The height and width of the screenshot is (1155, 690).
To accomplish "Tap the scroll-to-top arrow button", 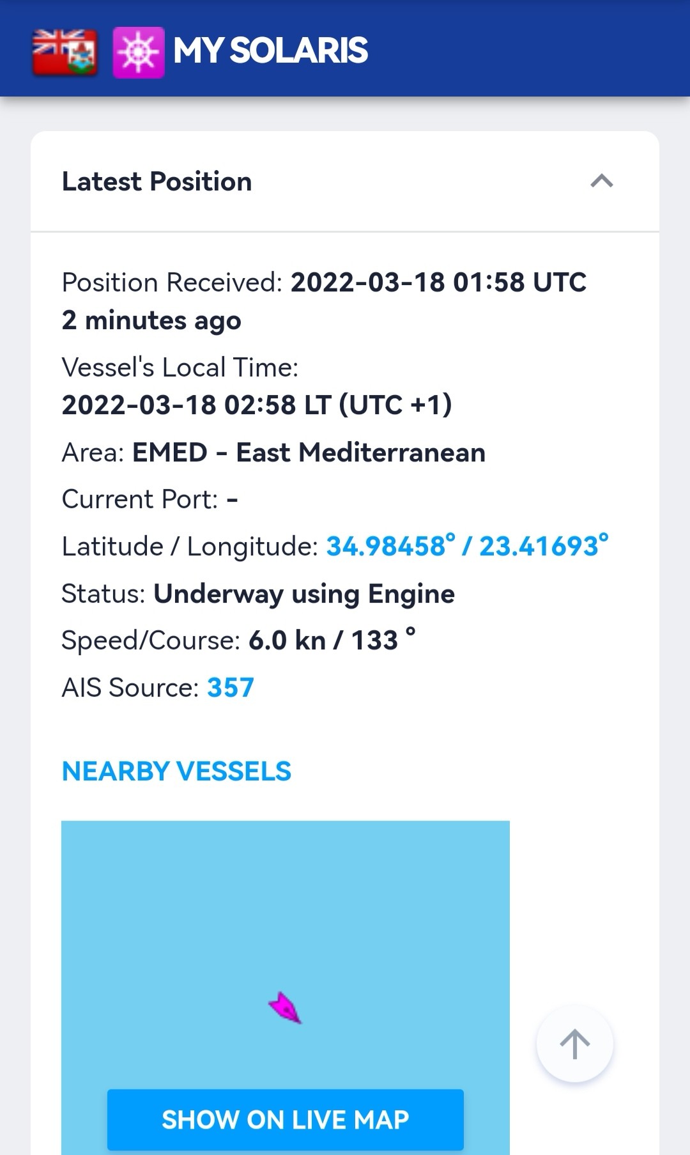I will coord(574,1044).
